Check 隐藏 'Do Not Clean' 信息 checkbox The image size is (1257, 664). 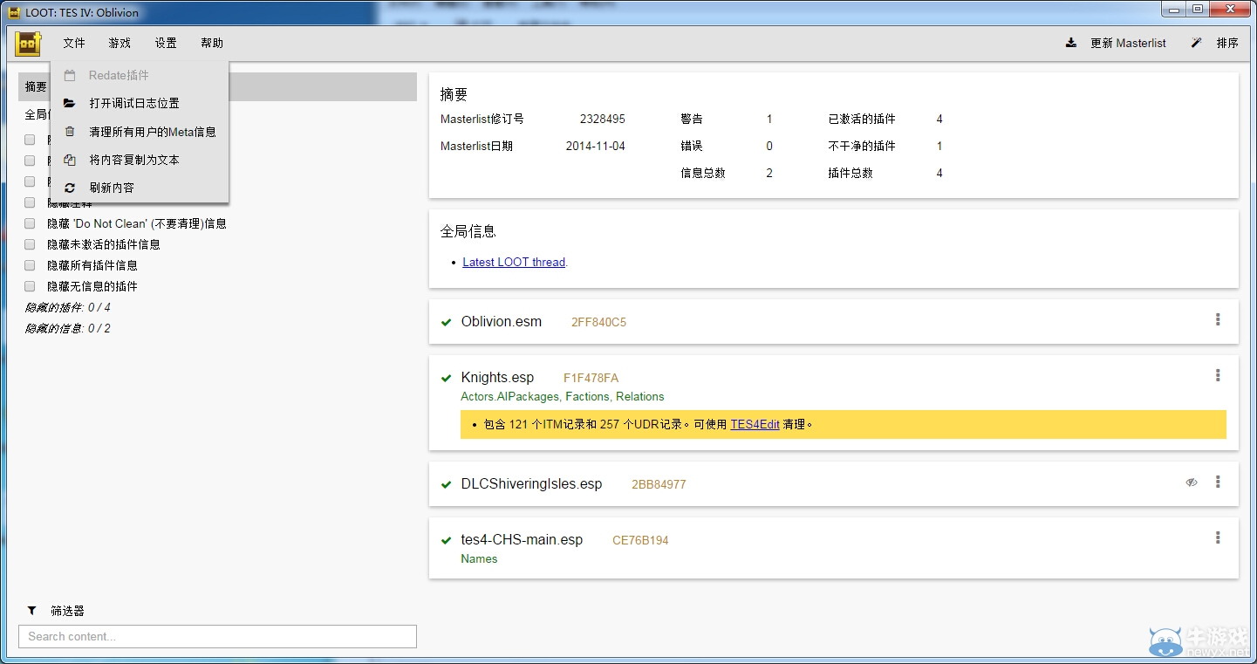(x=30, y=223)
